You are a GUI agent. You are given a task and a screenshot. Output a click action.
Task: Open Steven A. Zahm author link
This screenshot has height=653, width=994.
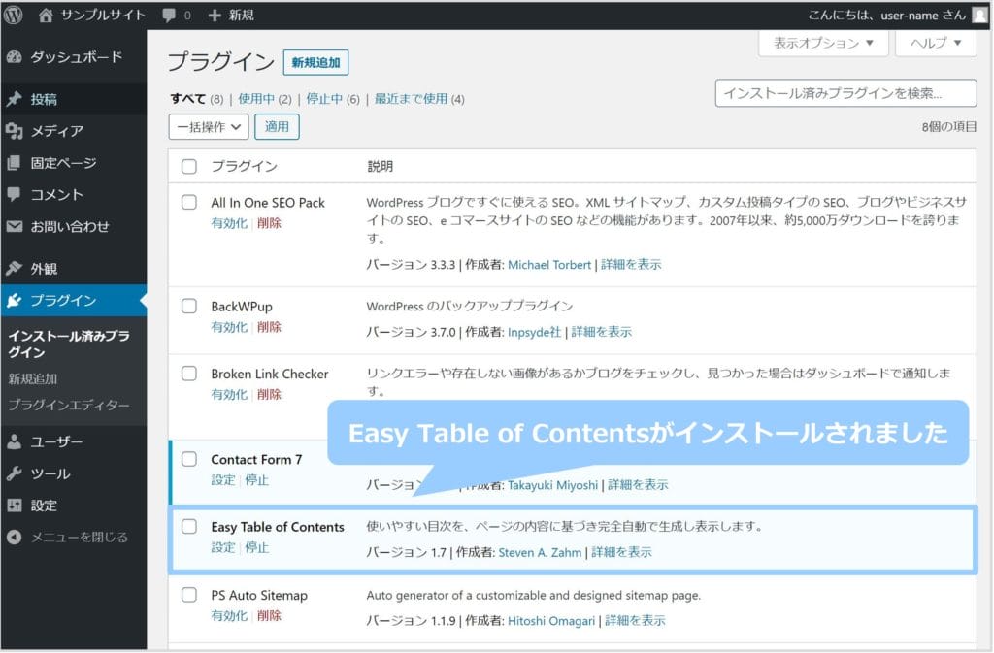(x=540, y=552)
